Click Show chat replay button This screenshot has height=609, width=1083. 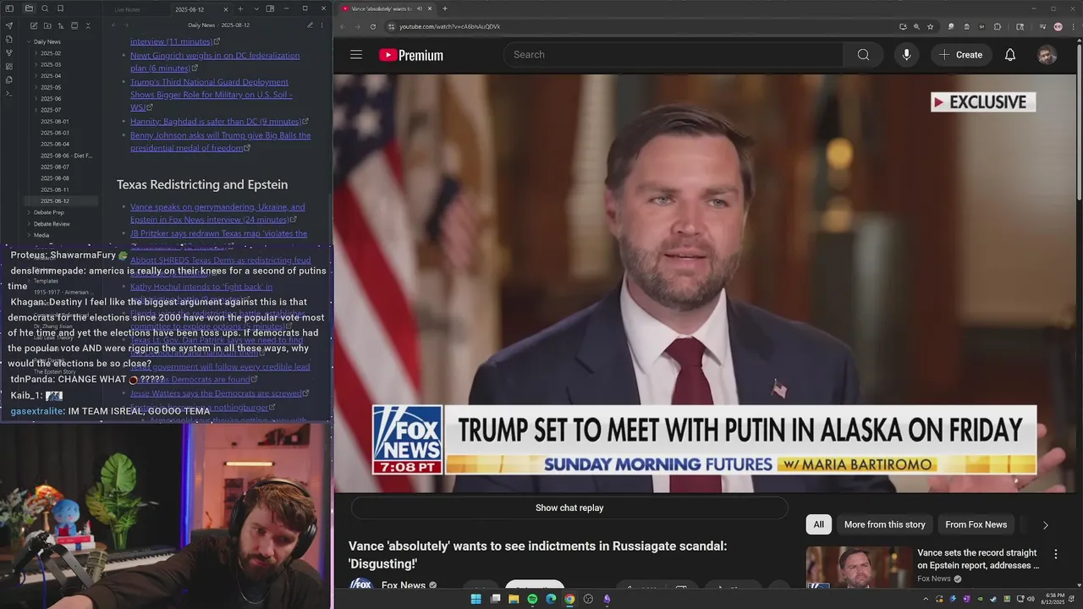pyautogui.click(x=569, y=508)
